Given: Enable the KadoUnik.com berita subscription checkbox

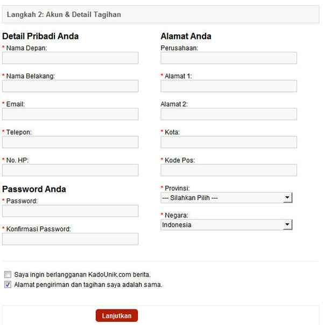Looking at the screenshot, I should click(8, 274).
